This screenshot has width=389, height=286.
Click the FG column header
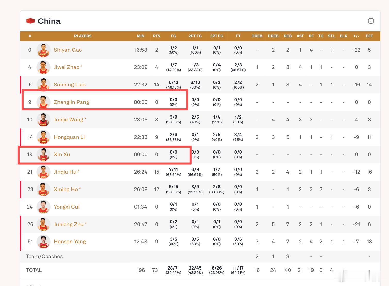click(174, 36)
